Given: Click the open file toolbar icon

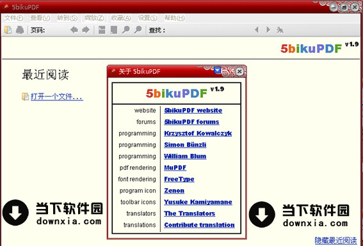Looking at the screenshot, I should 8,30.
